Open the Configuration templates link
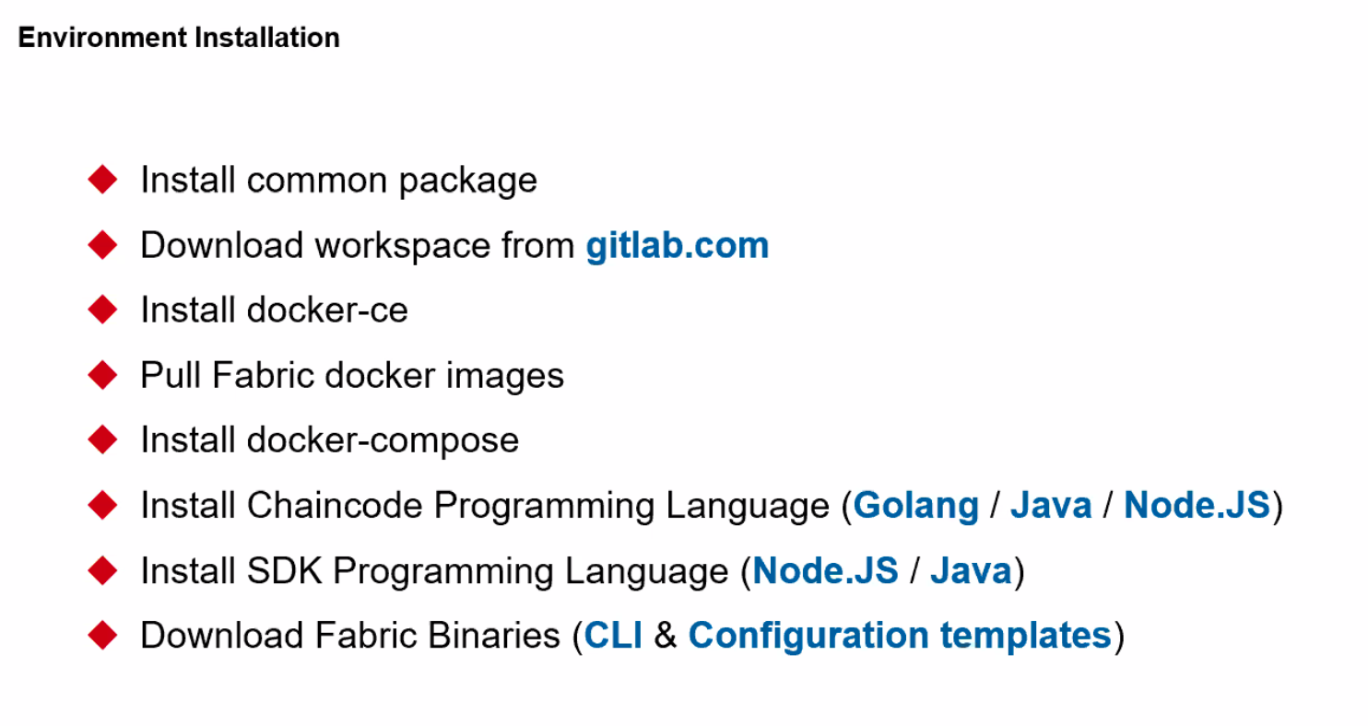The height and width of the screenshot is (726, 1368). click(x=900, y=636)
